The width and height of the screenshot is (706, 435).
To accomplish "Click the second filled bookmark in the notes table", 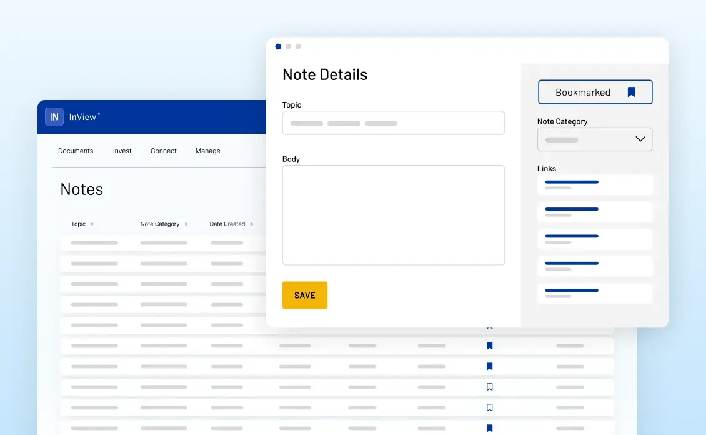I will coord(490,366).
